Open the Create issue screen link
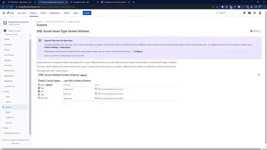Screen dimensions: 267x150 tap(110, 89)
